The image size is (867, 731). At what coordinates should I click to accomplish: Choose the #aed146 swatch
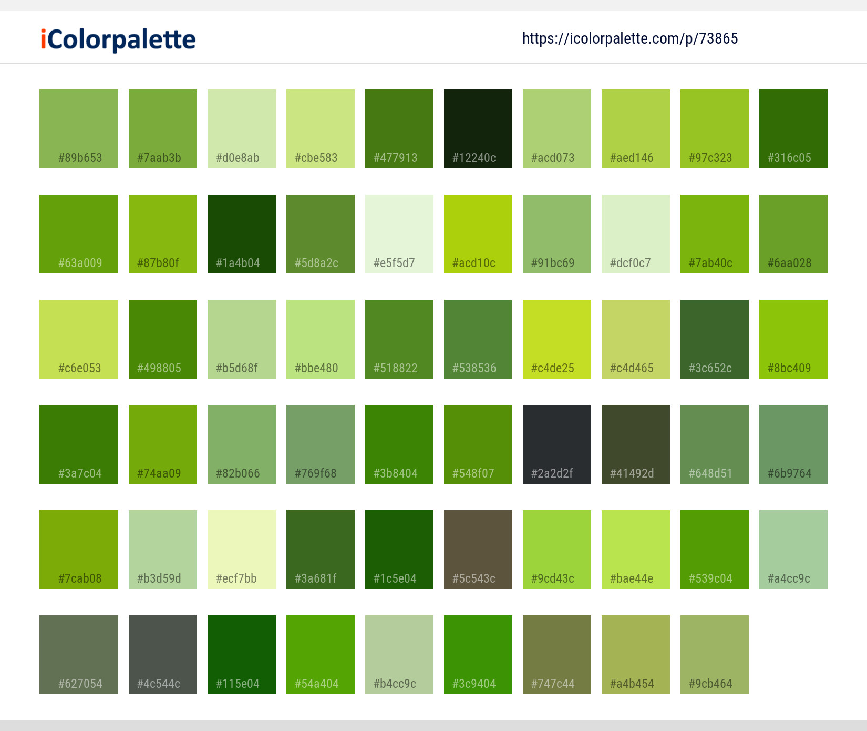point(636,129)
